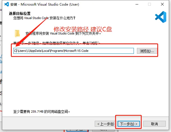Close the VS Code installer window
The width and height of the screenshot is (171, 132).
pos(162,4)
